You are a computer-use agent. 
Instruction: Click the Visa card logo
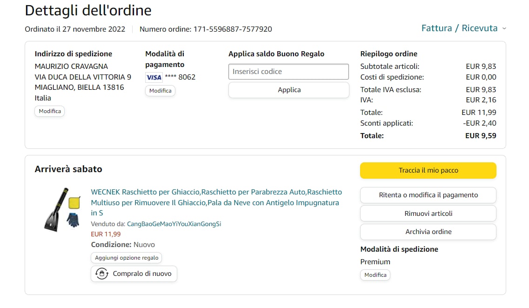coord(154,77)
